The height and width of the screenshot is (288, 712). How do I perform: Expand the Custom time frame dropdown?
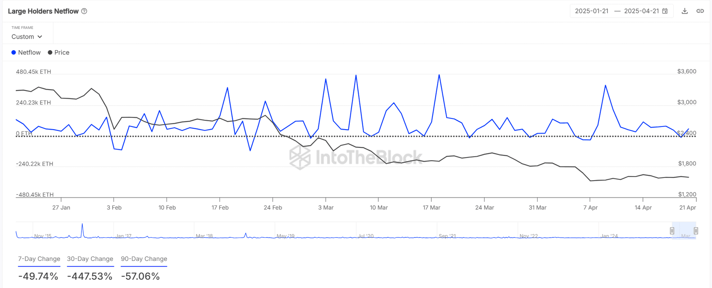click(27, 37)
